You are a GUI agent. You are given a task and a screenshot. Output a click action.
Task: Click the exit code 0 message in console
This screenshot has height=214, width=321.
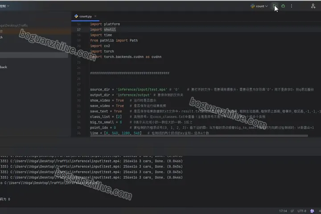pyautogui.click(x=5, y=199)
